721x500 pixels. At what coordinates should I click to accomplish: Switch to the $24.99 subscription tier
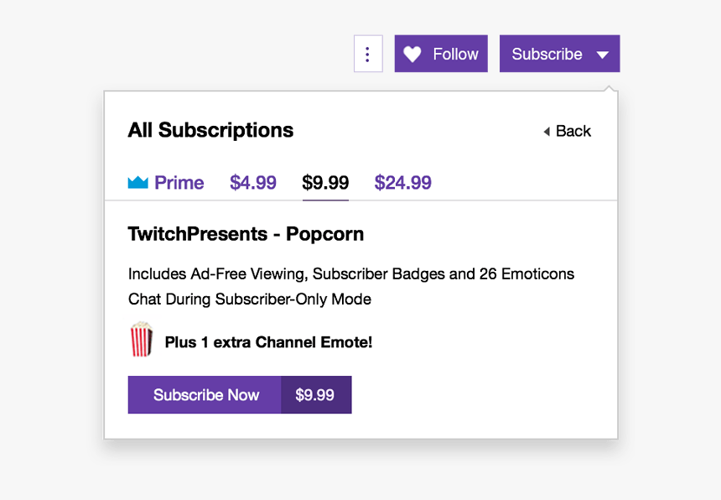[x=402, y=182]
